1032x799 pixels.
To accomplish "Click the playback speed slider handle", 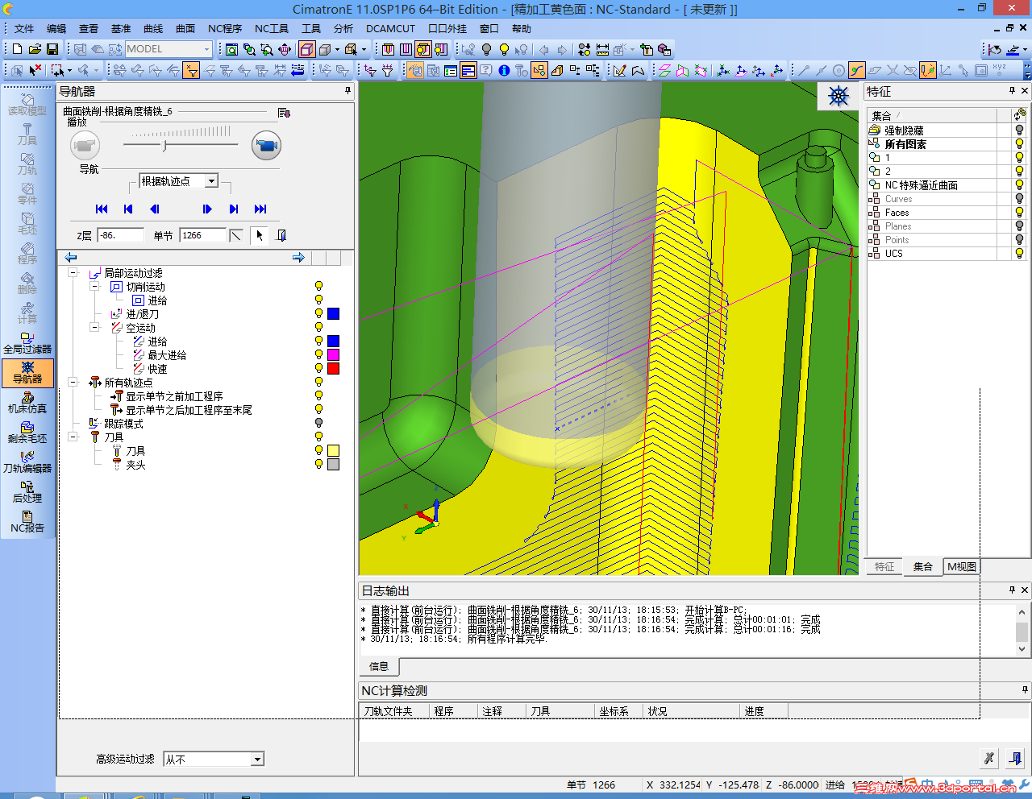I will click(x=164, y=146).
